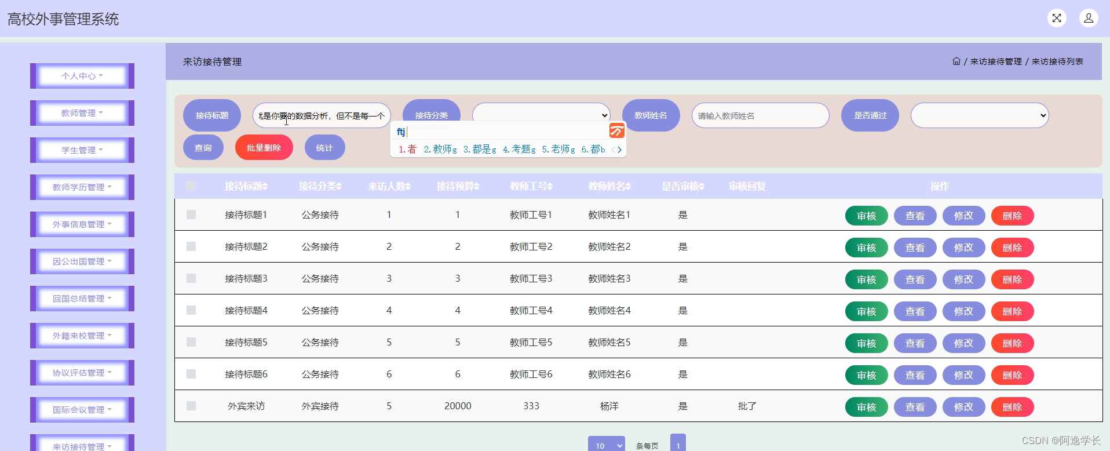Click the 查询 search button
Screen dimensions: 1110x451
coord(203,148)
